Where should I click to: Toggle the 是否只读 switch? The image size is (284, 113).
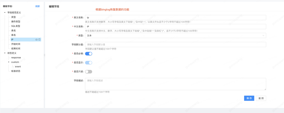89,72
